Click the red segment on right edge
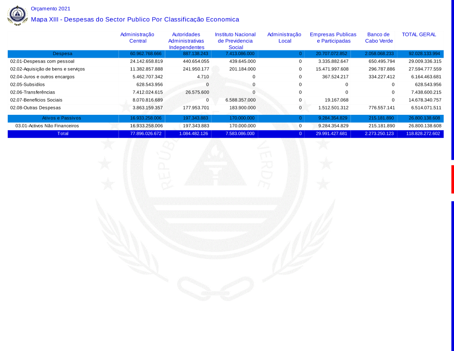This screenshot has width=454, height=351. coord(452,179)
